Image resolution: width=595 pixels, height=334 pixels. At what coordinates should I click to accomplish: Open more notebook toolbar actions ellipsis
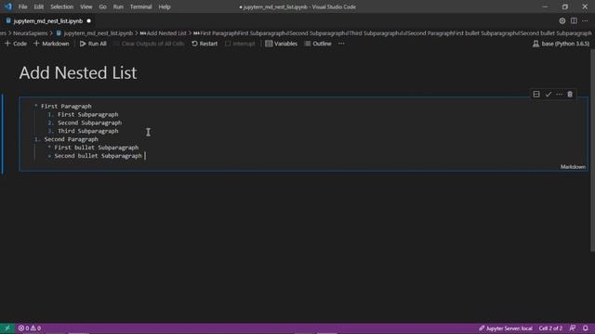pos(341,44)
